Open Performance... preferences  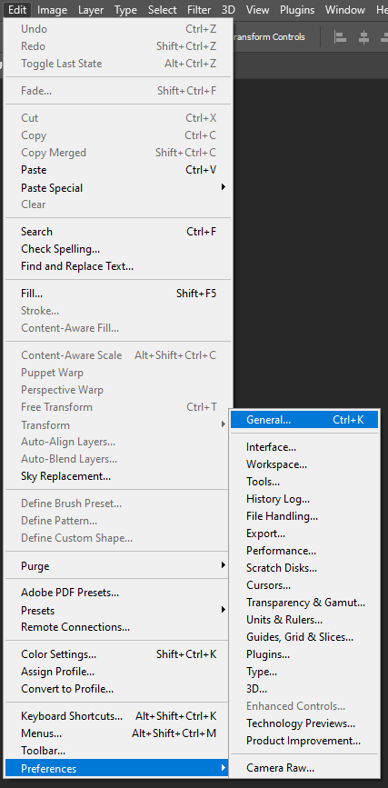(x=304, y=551)
